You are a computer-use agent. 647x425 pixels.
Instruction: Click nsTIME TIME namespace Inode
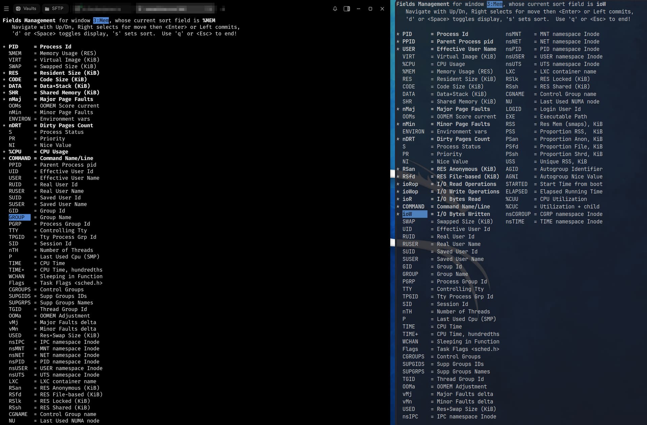(x=554, y=222)
